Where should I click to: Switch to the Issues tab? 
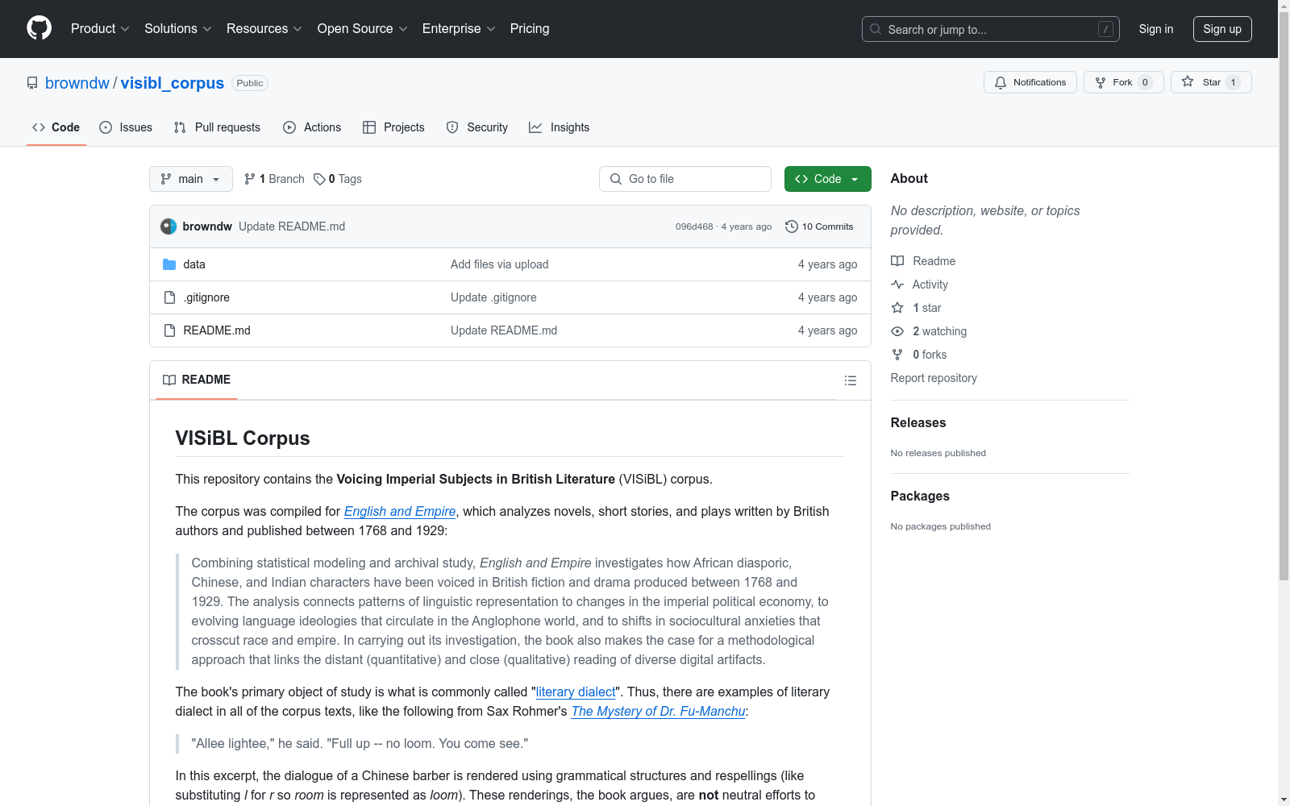click(x=126, y=127)
